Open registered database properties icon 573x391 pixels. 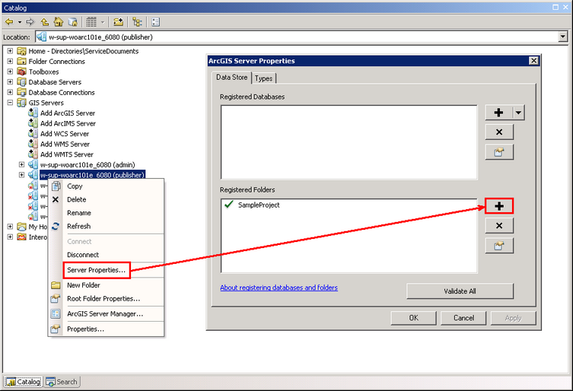click(x=499, y=152)
